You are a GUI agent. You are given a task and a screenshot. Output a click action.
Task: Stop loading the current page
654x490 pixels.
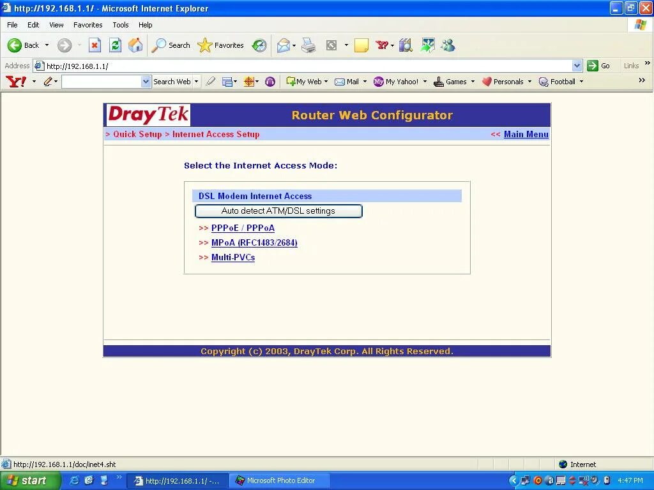tap(96, 45)
